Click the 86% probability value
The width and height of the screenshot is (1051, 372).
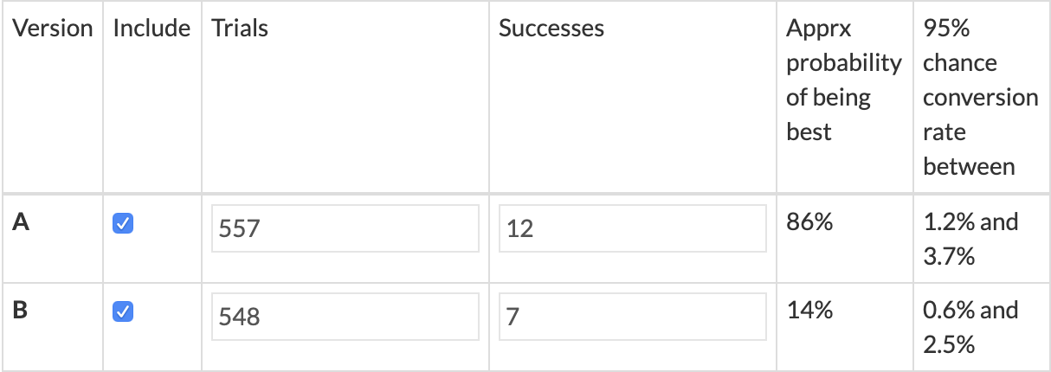(809, 222)
